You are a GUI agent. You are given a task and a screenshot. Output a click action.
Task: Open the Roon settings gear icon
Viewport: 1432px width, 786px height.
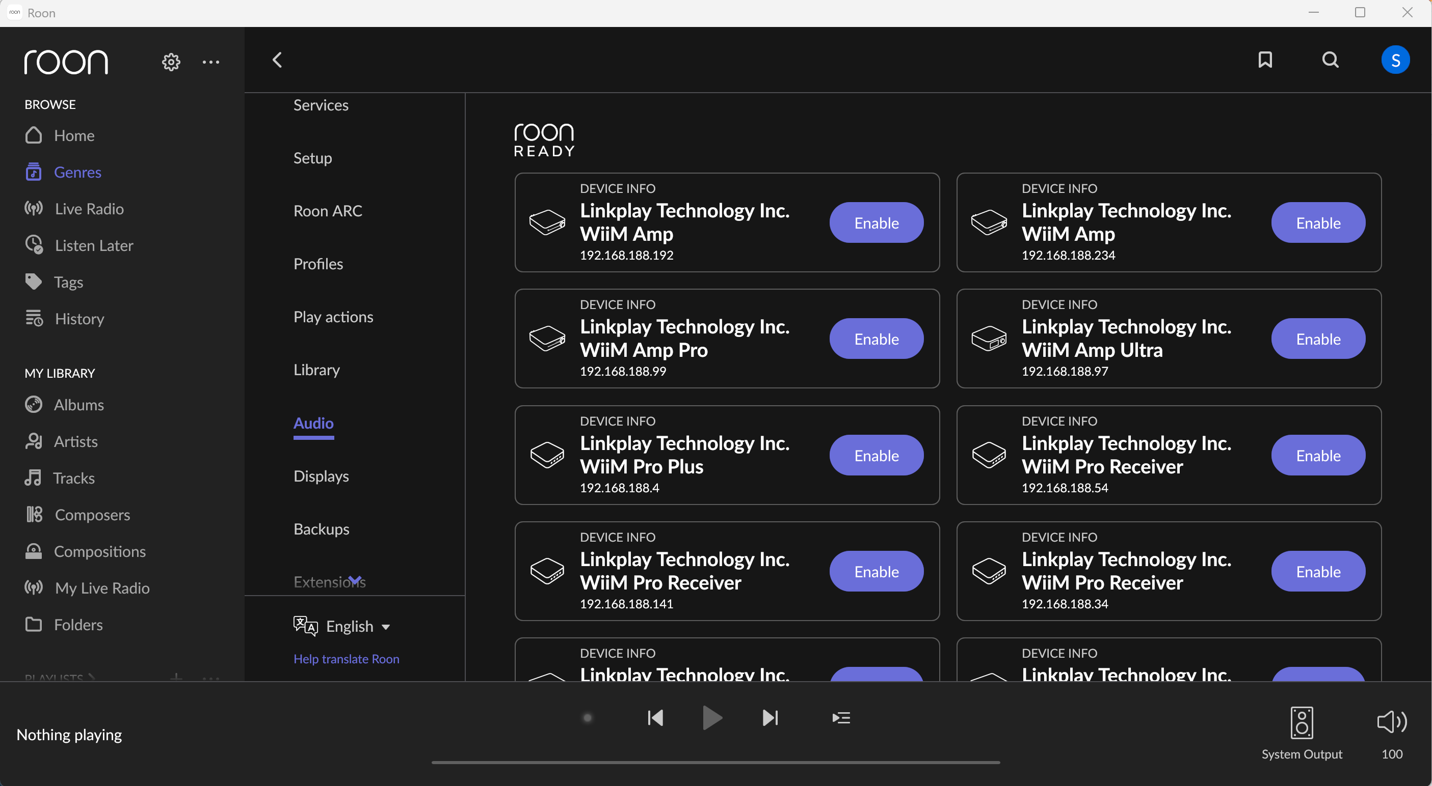171,62
